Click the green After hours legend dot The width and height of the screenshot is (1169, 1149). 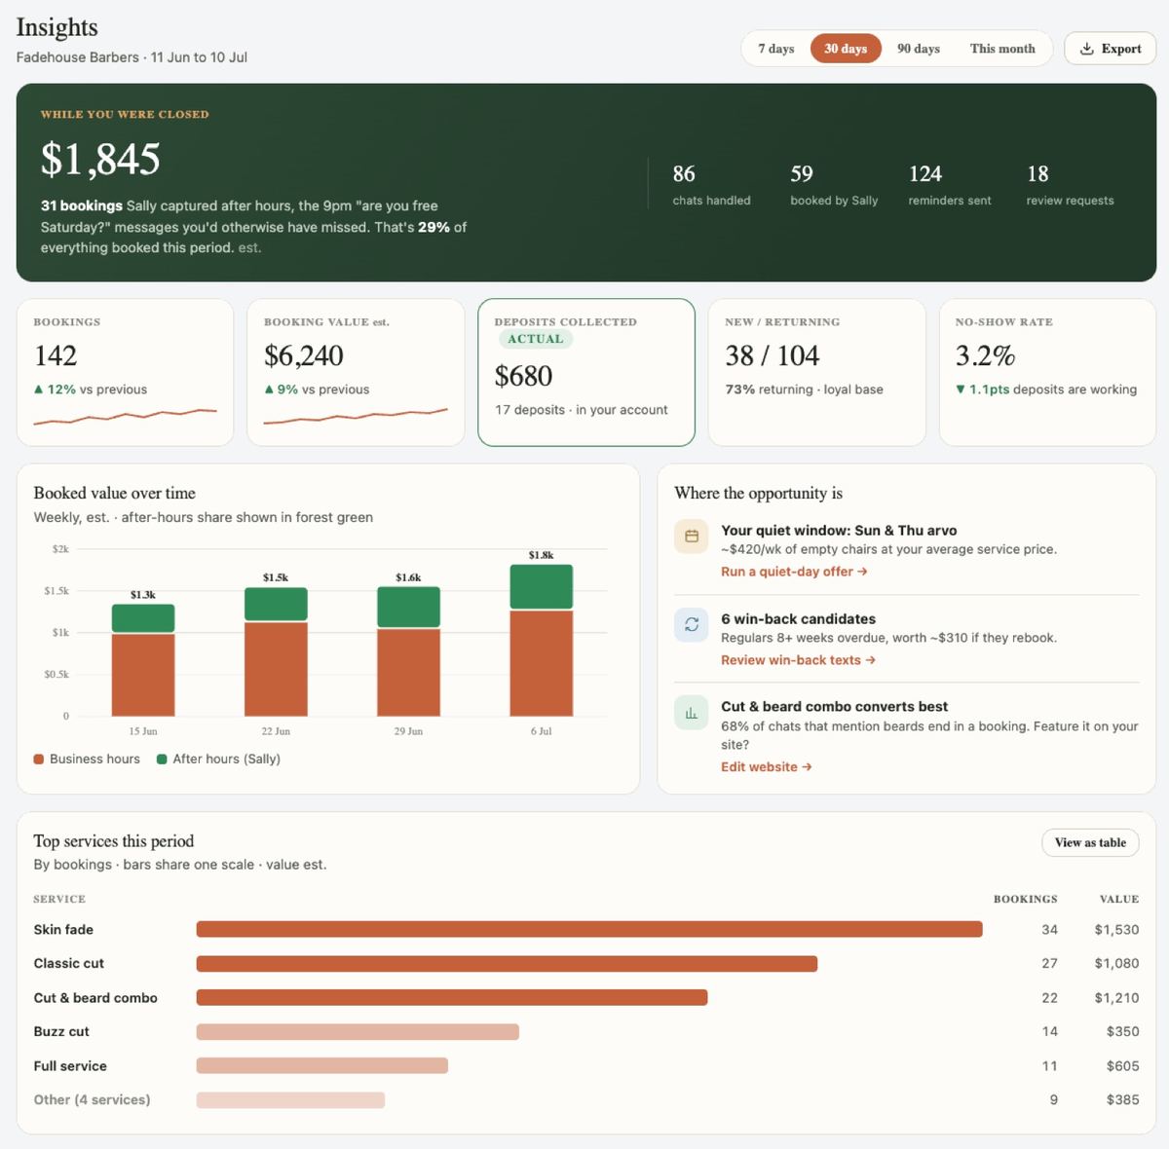pyautogui.click(x=162, y=760)
